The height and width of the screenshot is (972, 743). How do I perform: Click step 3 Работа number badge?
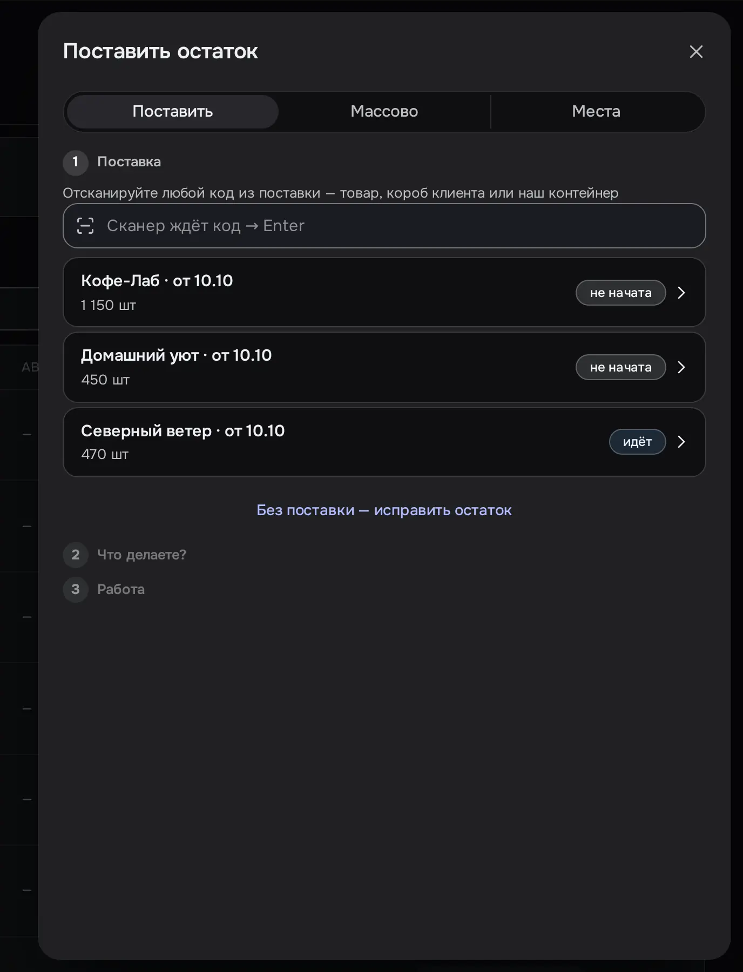[76, 589]
